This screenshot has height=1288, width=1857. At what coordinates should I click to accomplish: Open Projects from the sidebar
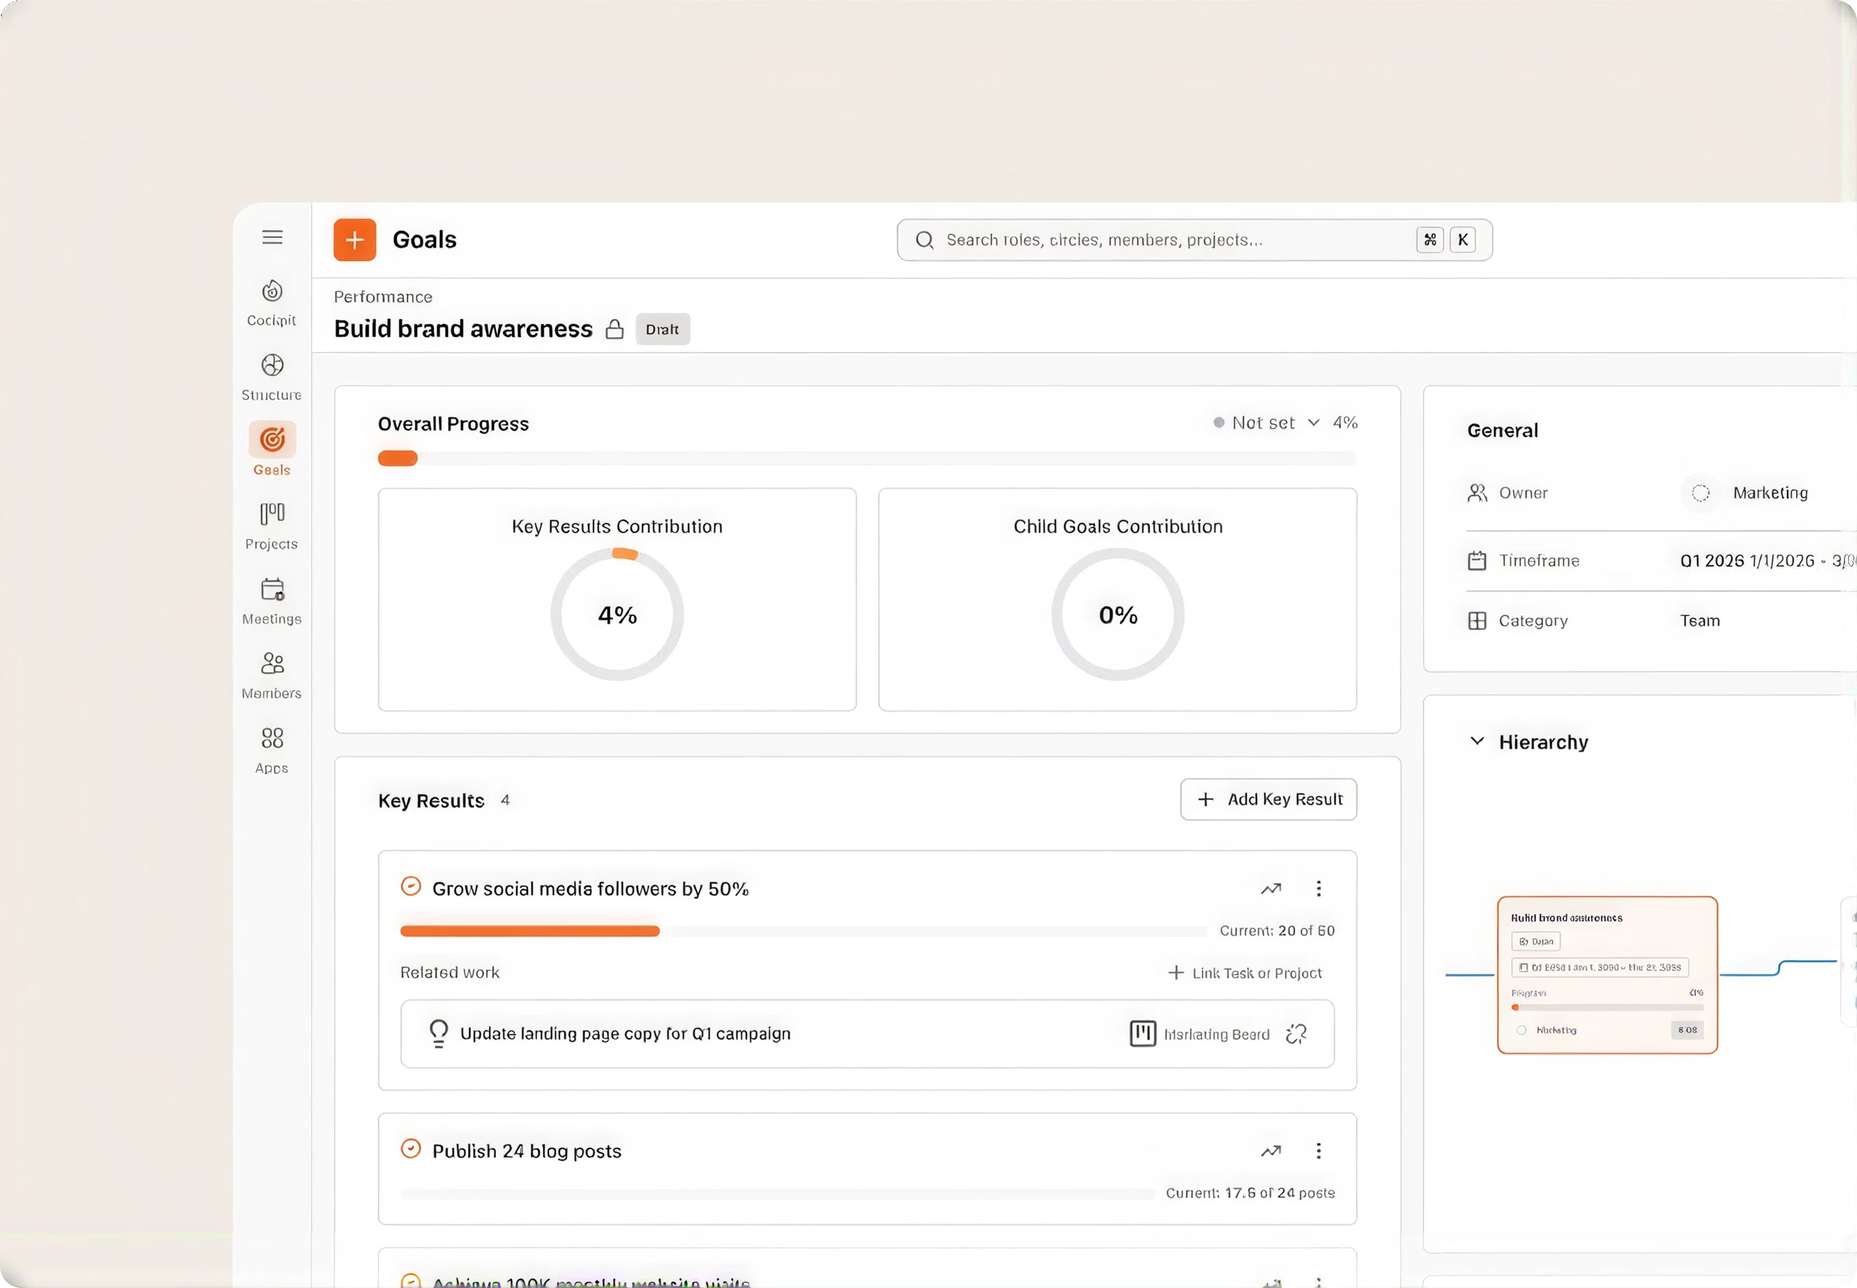(x=272, y=526)
